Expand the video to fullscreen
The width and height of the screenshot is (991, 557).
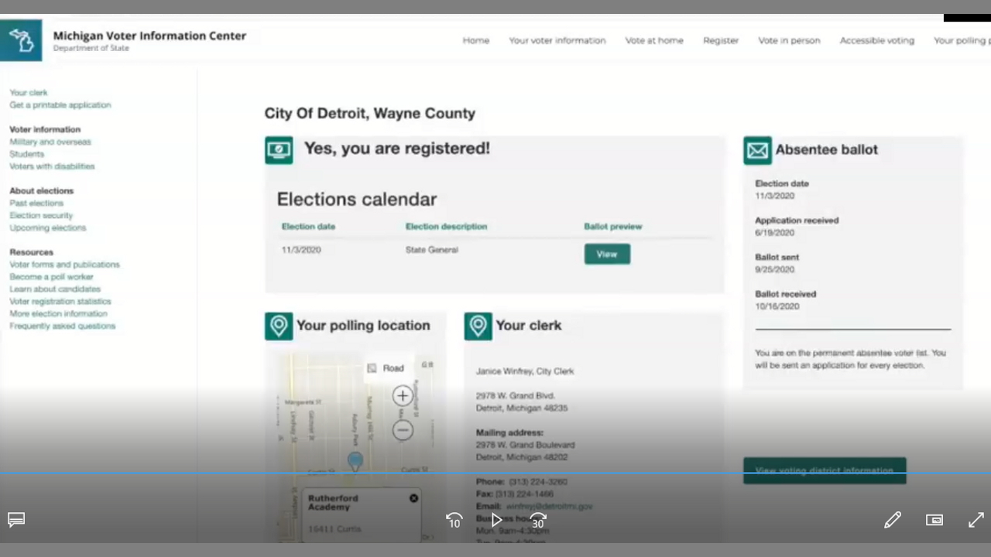(x=976, y=520)
